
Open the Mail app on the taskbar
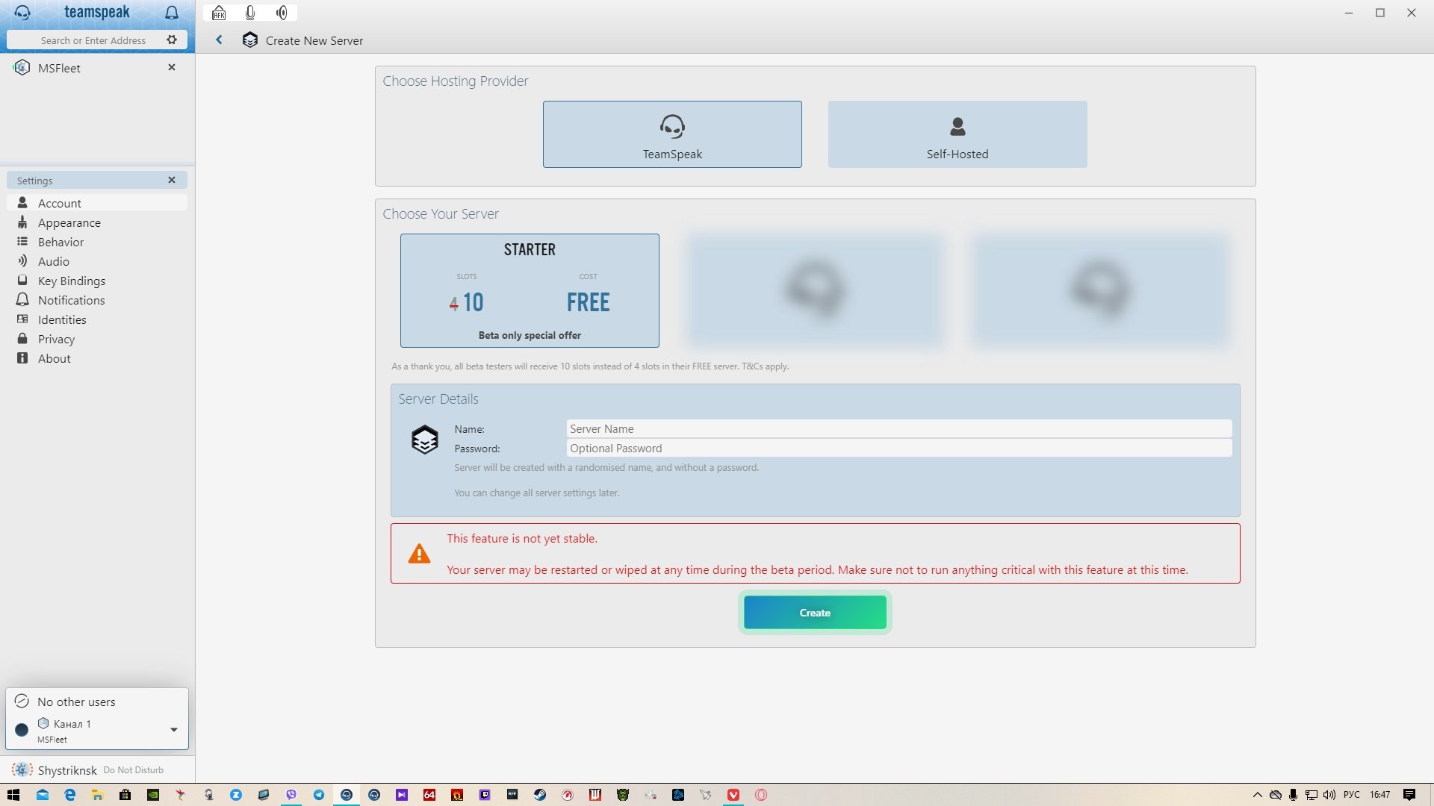coord(43,795)
